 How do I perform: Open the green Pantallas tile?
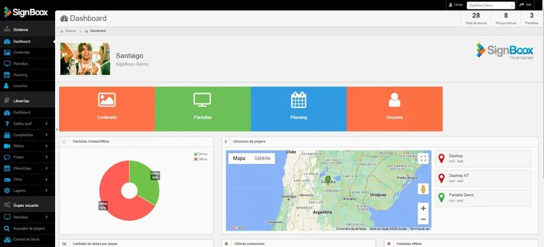203,109
